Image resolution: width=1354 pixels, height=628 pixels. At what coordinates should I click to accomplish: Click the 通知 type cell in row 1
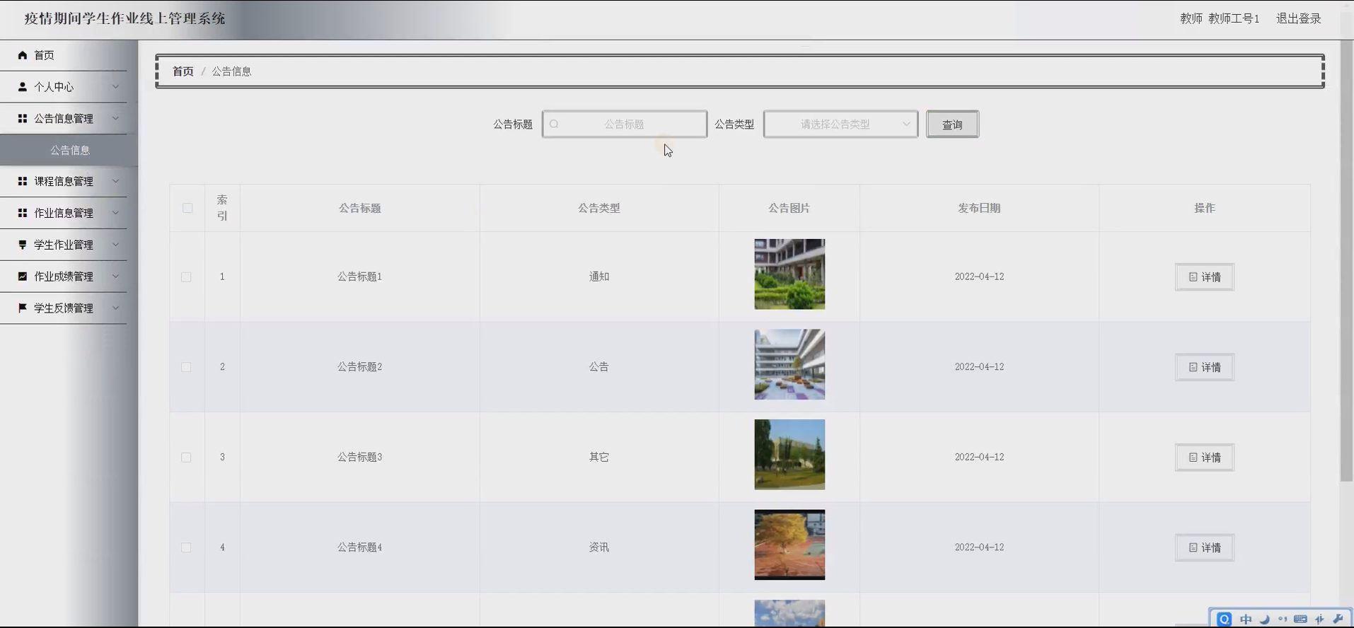coord(599,277)
